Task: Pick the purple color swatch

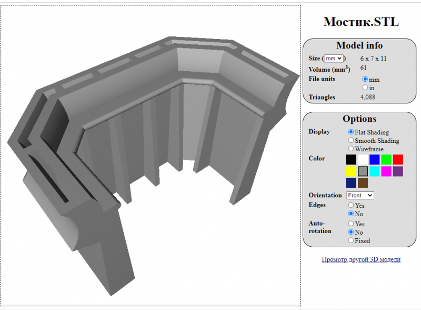Action: coord(398,171)
